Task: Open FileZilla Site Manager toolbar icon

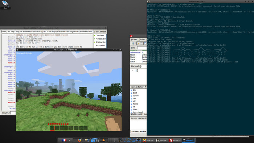Action: point(133,44)
